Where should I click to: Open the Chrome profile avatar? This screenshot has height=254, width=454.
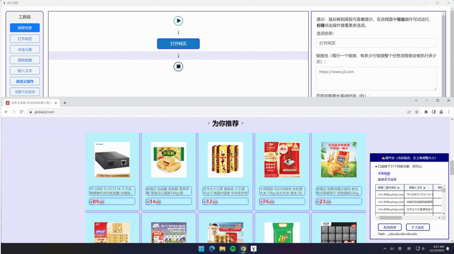pos(441,112)
